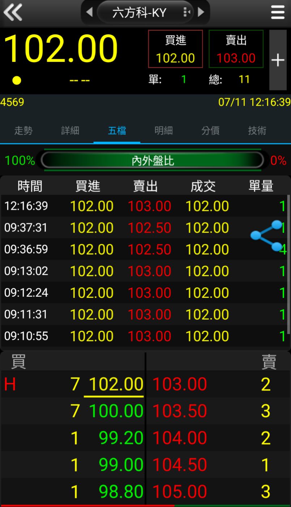Tap the left arrow to previous stock
Image resolution: width=291 pixels, height=507 pixels.
[x=89, y=12]
